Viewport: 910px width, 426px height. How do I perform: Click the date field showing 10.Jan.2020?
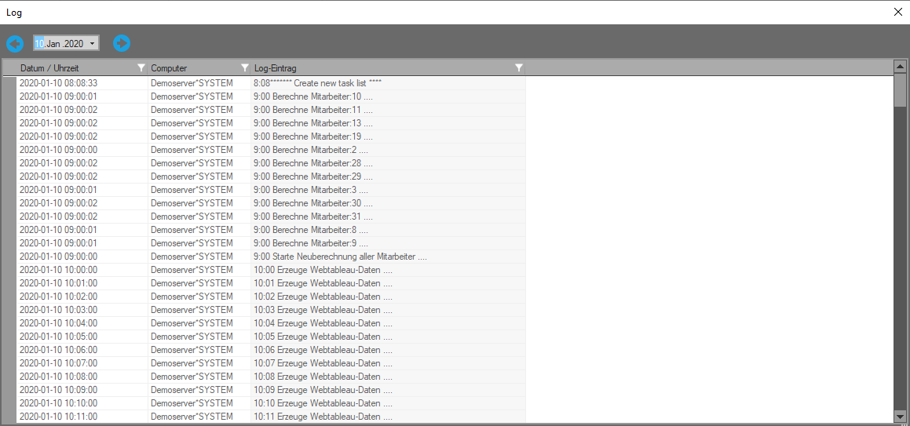[59, 43]
